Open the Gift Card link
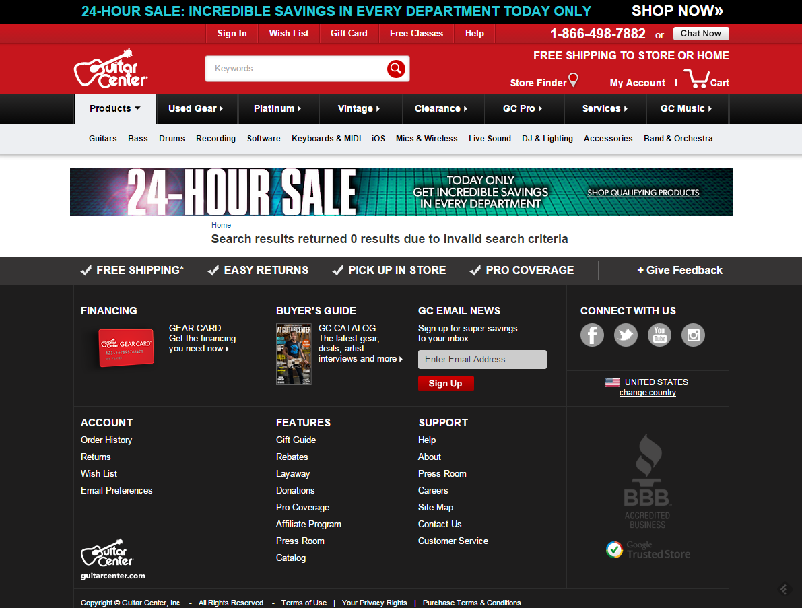 point(349,33)
